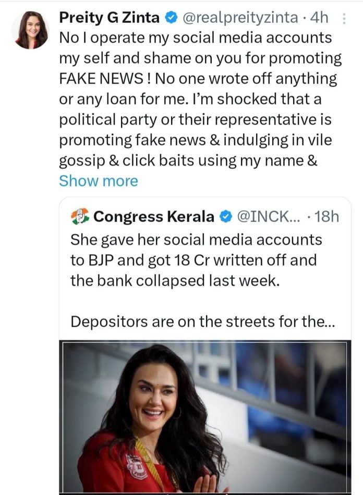Viewport: 363px width, 495px height.
Task: Open the three-dot more options menu
Action: (x=344, y=19)
